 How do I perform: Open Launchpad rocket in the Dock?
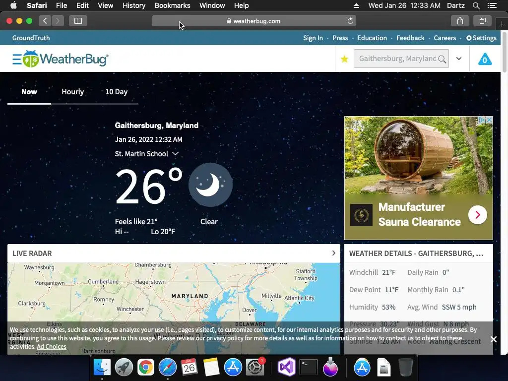[124, 368]
